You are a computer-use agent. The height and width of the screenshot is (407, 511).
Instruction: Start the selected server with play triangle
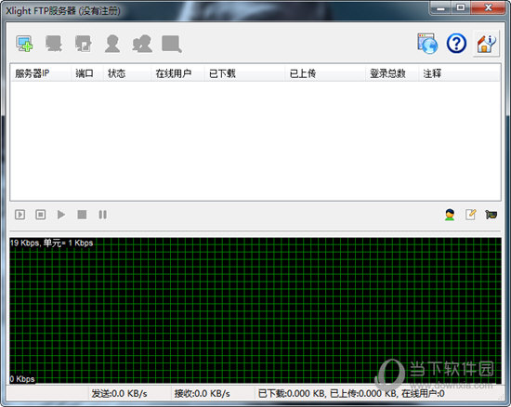point(61,215)
